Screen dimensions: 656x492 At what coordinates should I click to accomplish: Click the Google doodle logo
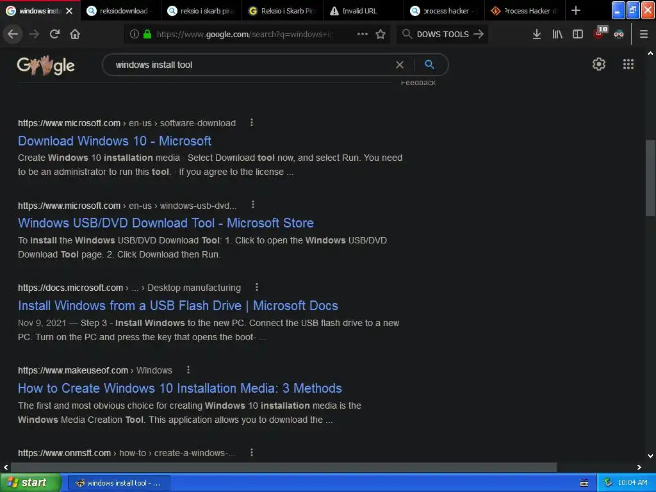pos(46,66)
